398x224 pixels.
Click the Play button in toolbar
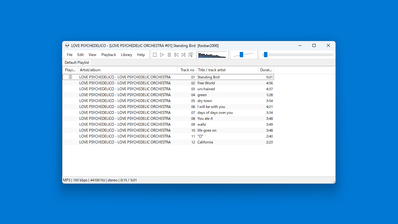pyautogui.click(x=162, y=55)
